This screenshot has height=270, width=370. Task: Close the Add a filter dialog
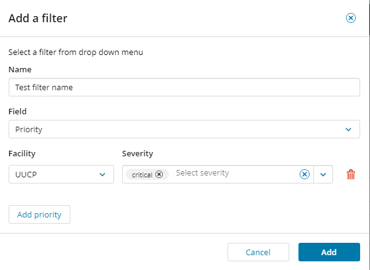click(x=351, y=19)
